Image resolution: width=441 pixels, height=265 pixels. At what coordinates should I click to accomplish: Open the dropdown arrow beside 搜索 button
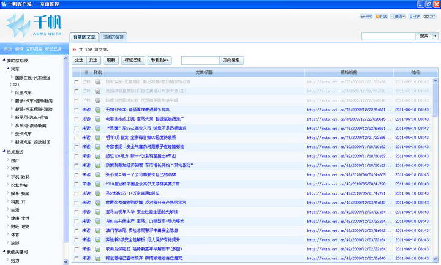tap(435, 36)
